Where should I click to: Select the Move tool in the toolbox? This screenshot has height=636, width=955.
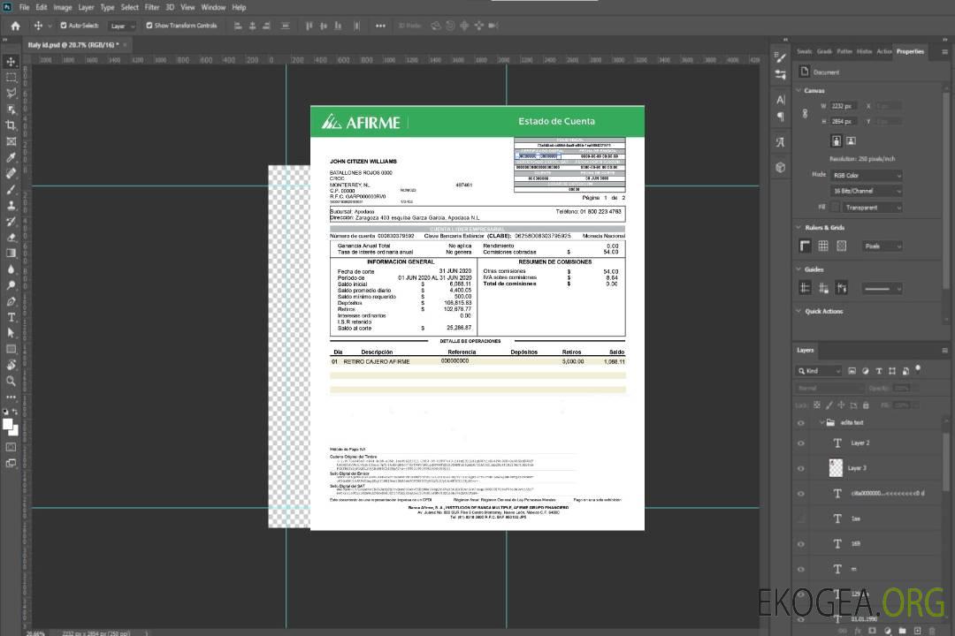tap(11, 62)
